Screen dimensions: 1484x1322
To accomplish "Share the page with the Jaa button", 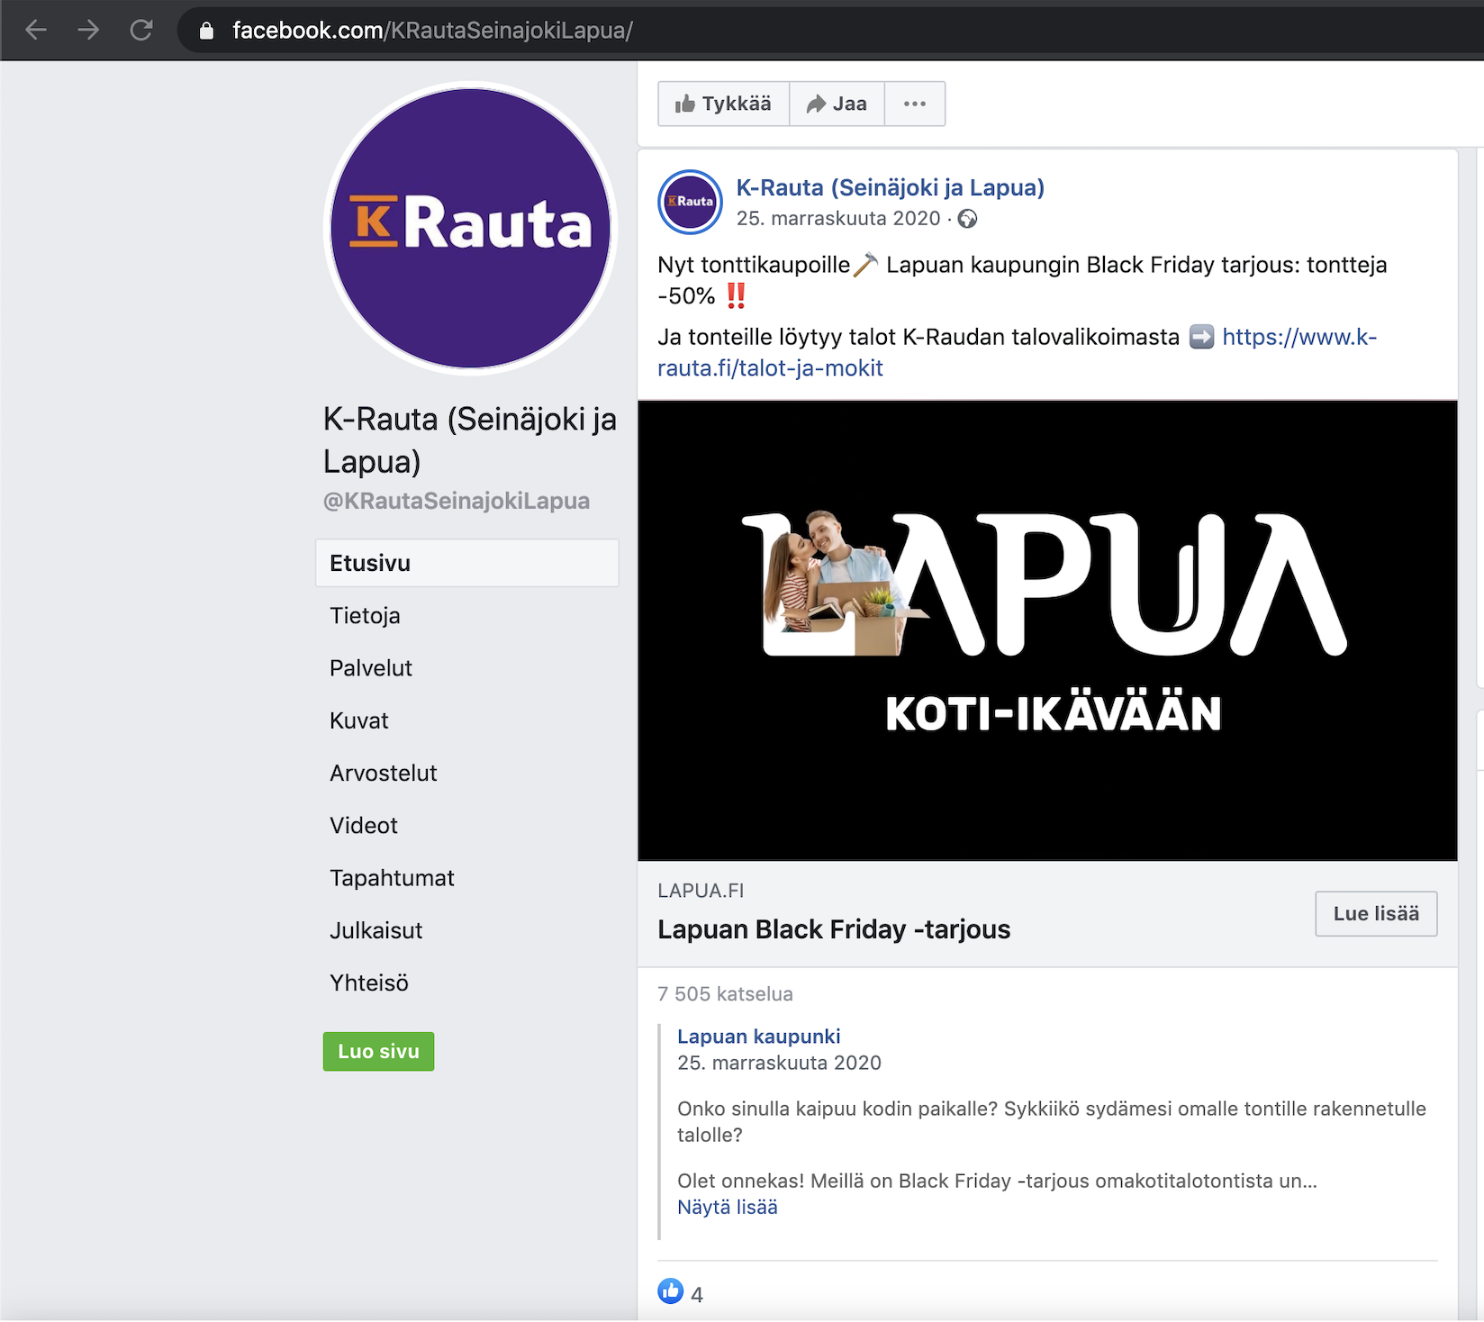I will [837, 104].
